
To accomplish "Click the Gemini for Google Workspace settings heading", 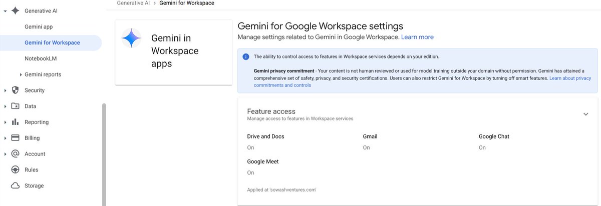I will pos(320,26).
